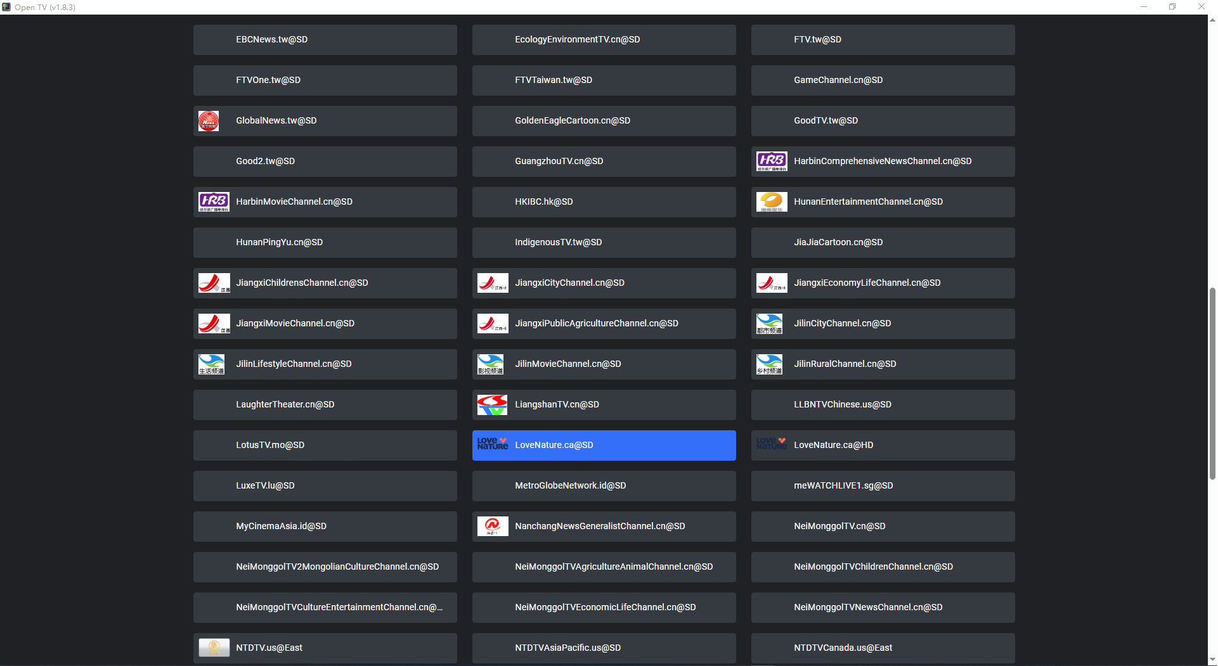The width and height of the screenshot is (1218, 666).
Task: Open the LuxeTV.lu@SD channel
Action: [325, 486]
